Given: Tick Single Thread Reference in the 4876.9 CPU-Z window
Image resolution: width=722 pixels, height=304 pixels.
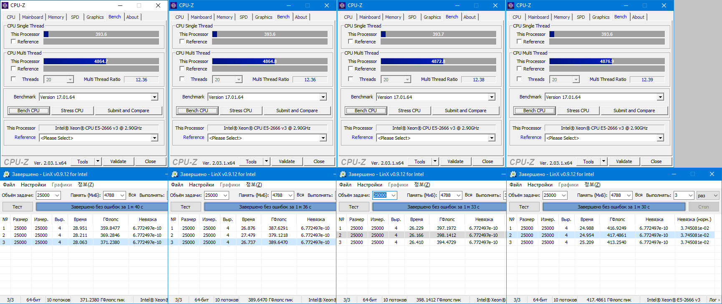Looking at the screenshot, I should pos(519,42).
